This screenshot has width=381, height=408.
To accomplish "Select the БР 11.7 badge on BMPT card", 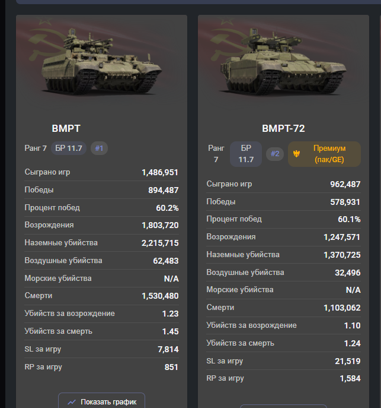I will coord(69,148).
